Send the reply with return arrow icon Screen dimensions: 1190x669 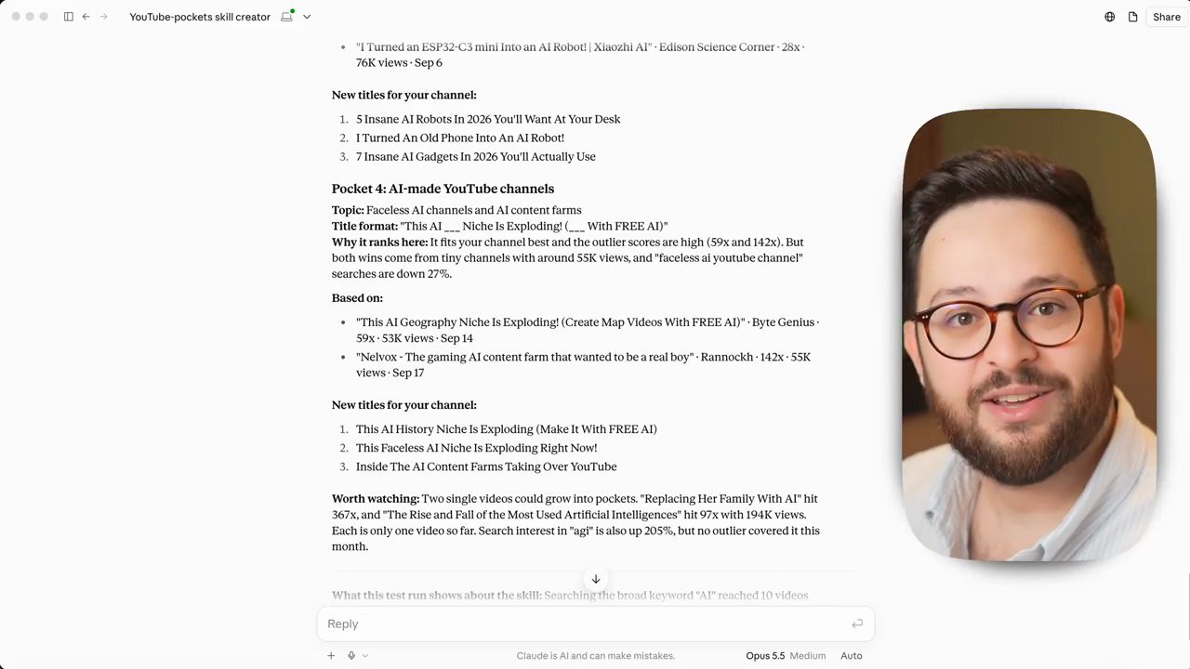[x=857, y=623]
